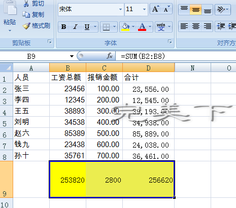Click the Decrease Font Size icon
The image size is (236, 208).
(x=166, y=9)
